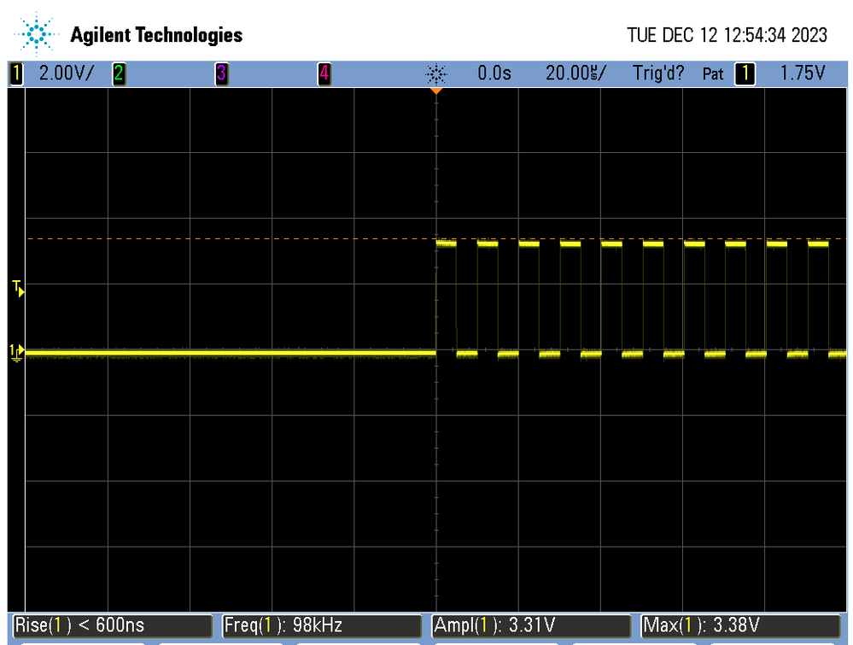This screenshot has width=853, height=645.
Task: Click the 0.0s delay value
Action: point(494,73)
